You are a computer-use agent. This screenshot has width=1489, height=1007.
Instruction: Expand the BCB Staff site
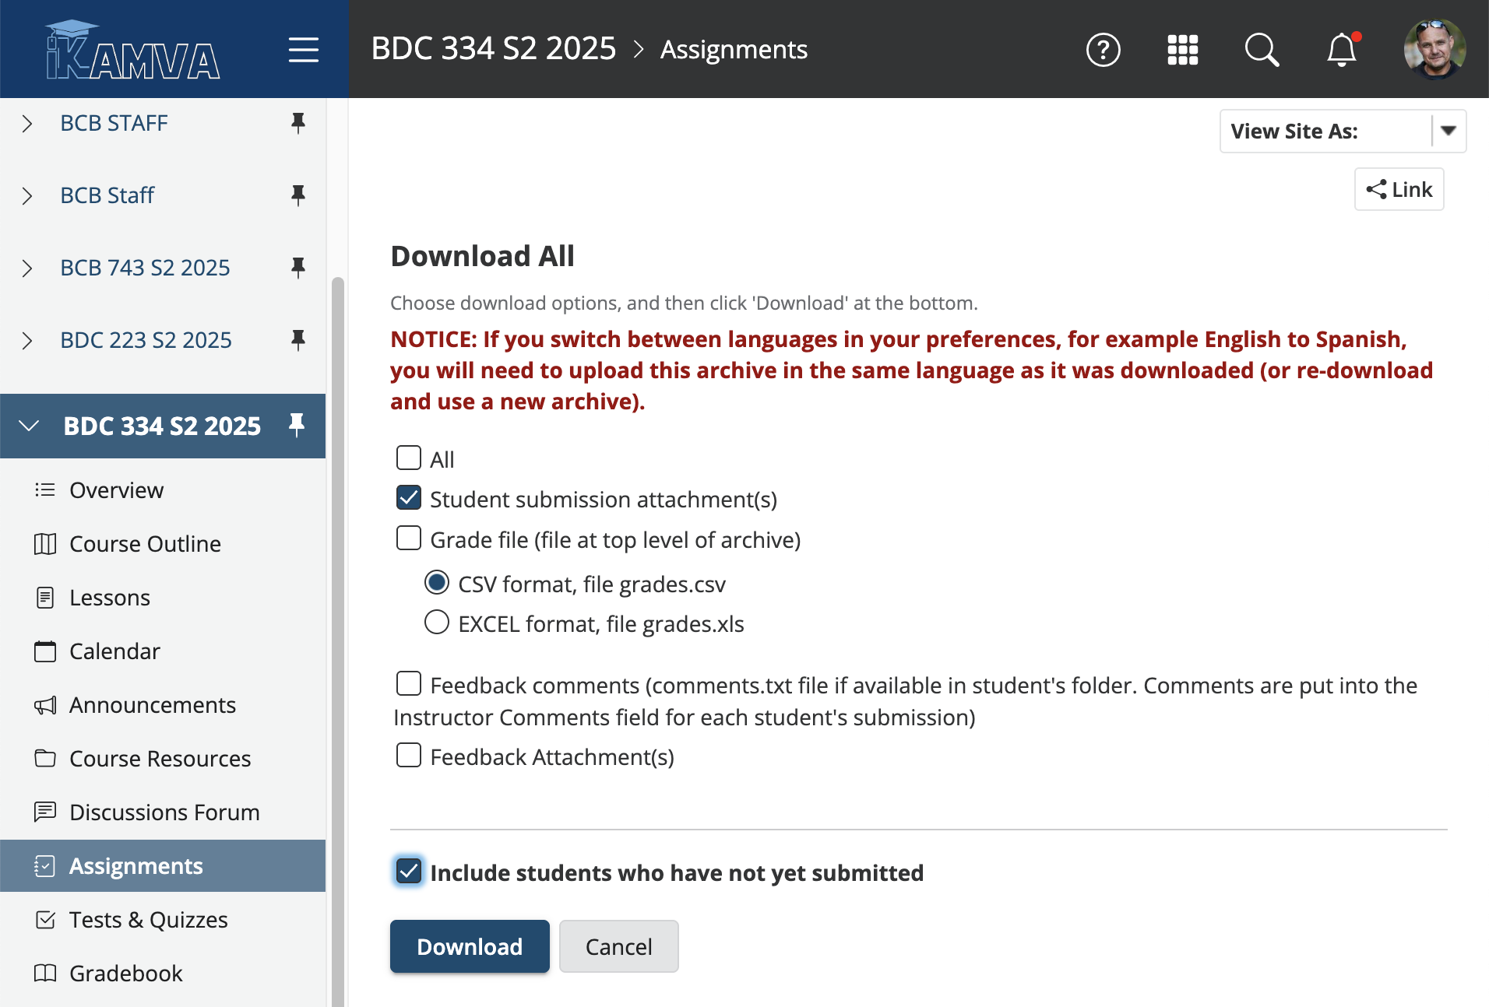tap(27, 195)
